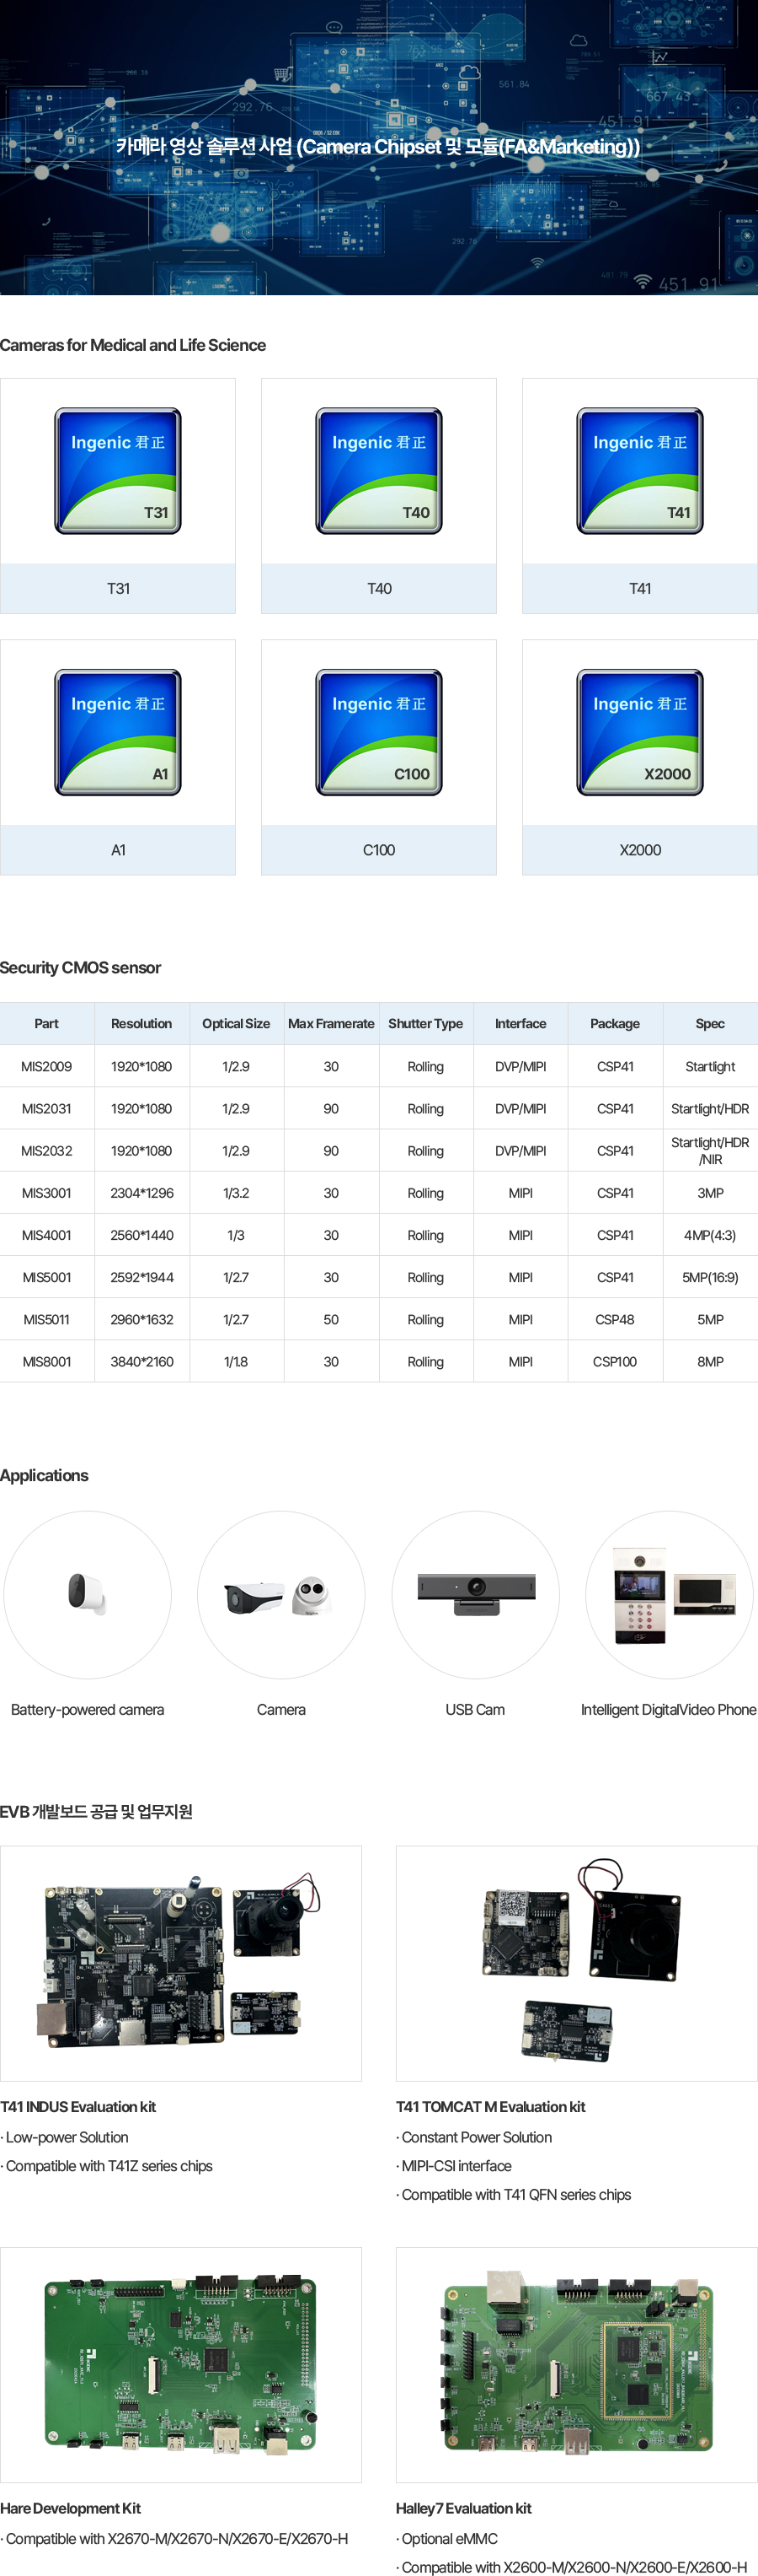Select the MIS2031 part cell
Viewport: 758px width, 2576px height.
47,1109
